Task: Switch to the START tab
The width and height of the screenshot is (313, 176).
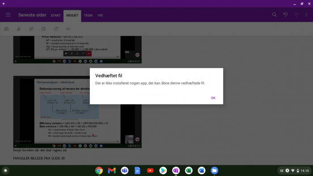Action: point(55,15)
